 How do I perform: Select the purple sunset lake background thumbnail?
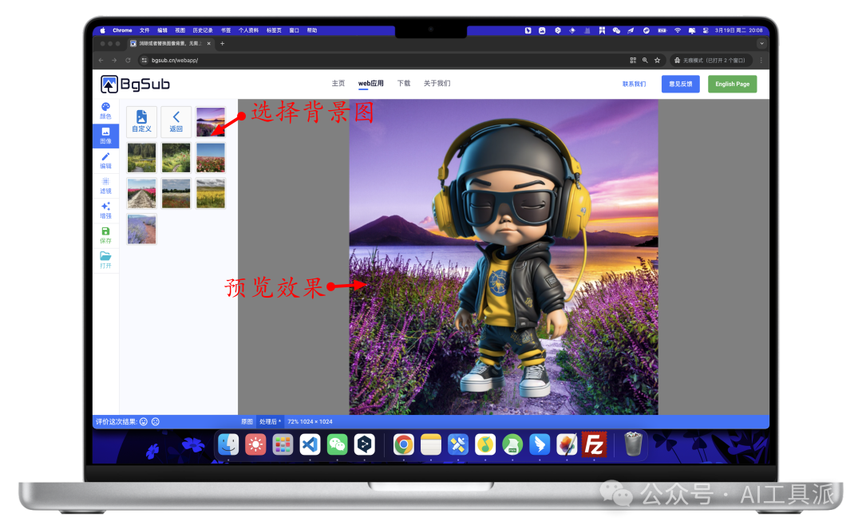tap(211, 121)
